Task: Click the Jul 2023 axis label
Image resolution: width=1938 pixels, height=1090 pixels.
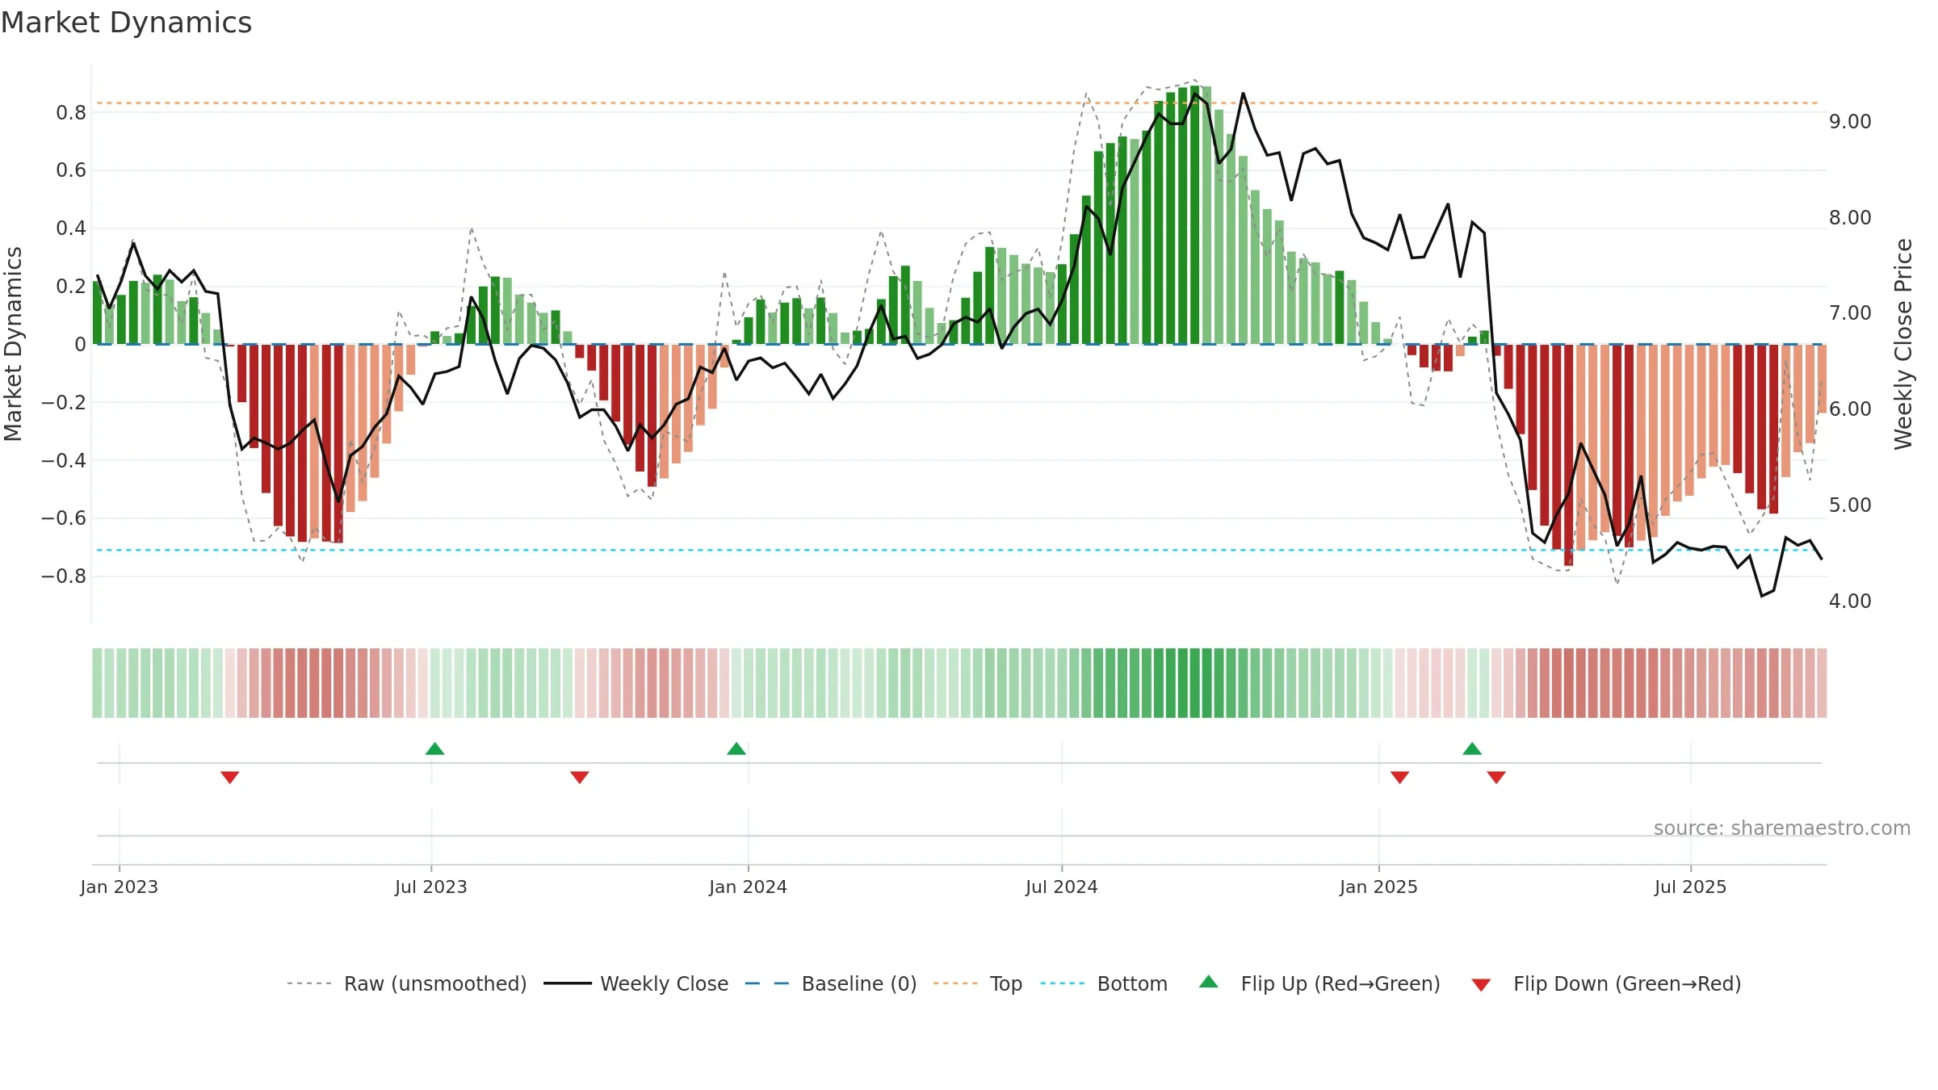Action: click(x=431, y=887)
